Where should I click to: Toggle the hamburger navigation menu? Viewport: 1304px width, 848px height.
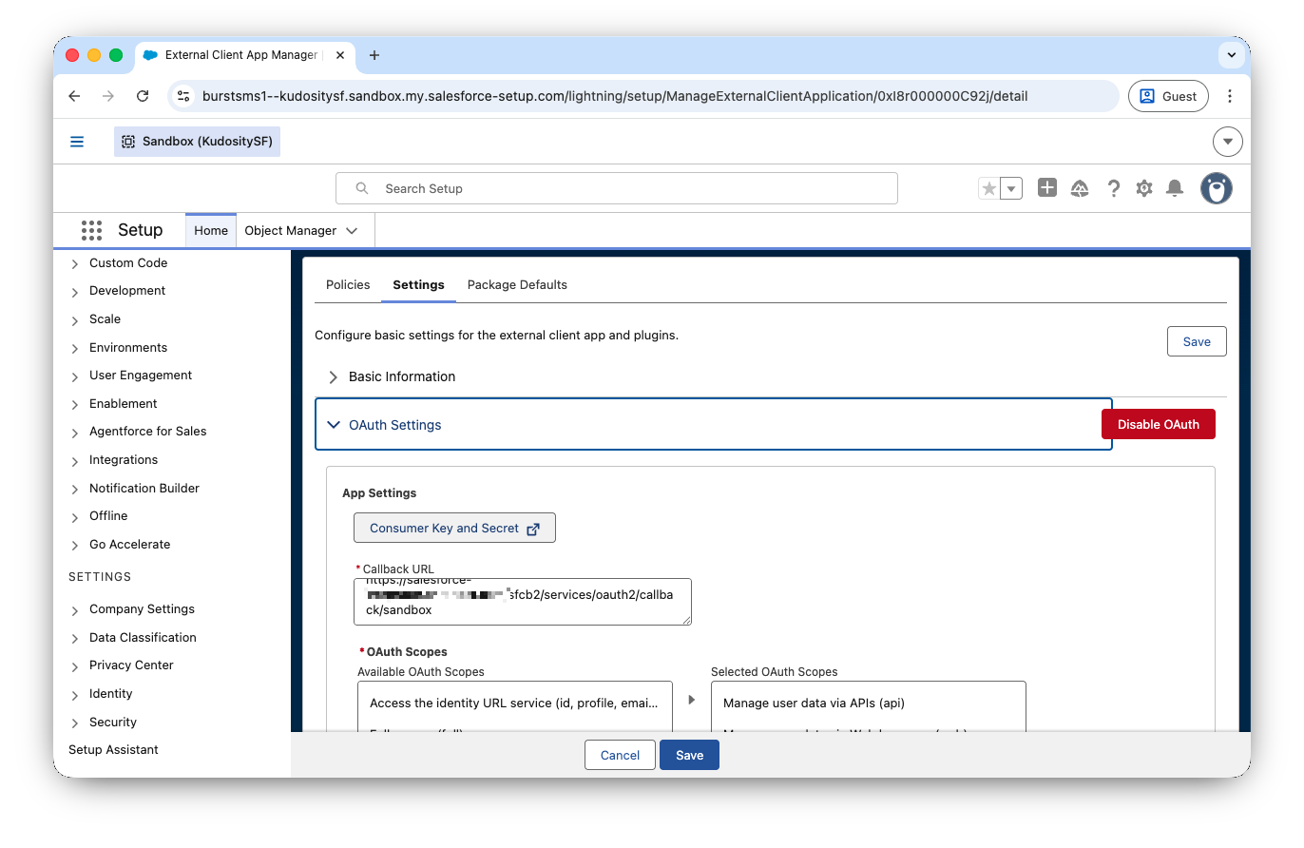(77, 142)
